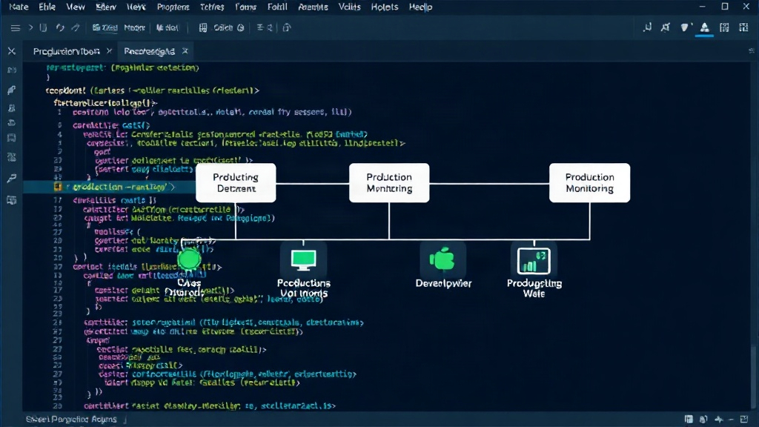Click the topmost sidebar icon below the X

click(x=12, y=70)
